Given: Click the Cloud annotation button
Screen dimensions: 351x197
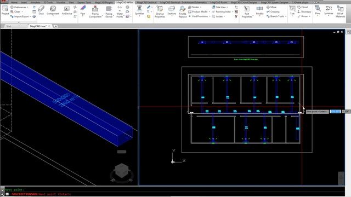Looking at the screenshot, I should coord(303,7).
